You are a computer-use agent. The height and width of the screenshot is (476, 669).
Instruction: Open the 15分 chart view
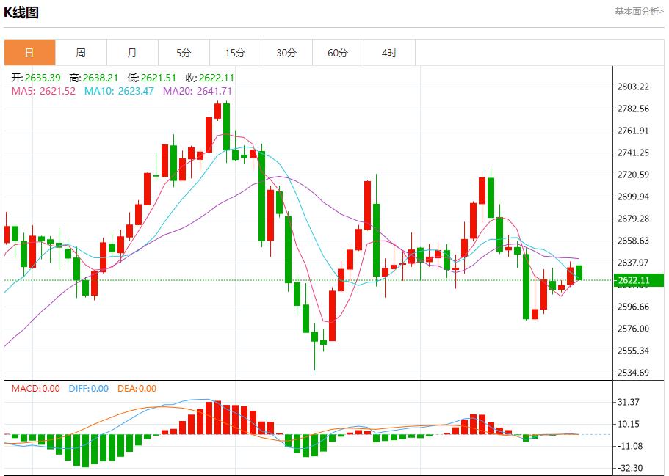(236, 52)
